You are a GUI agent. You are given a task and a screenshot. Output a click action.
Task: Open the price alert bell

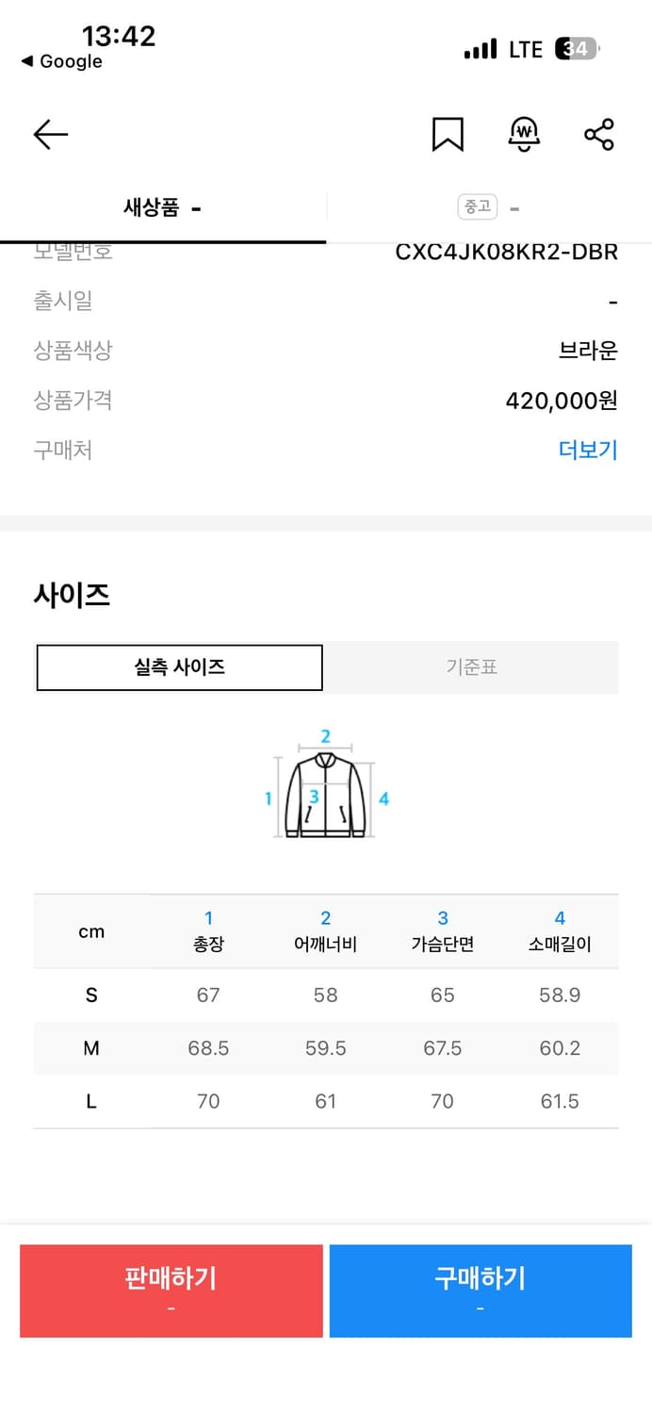point(524,135)
